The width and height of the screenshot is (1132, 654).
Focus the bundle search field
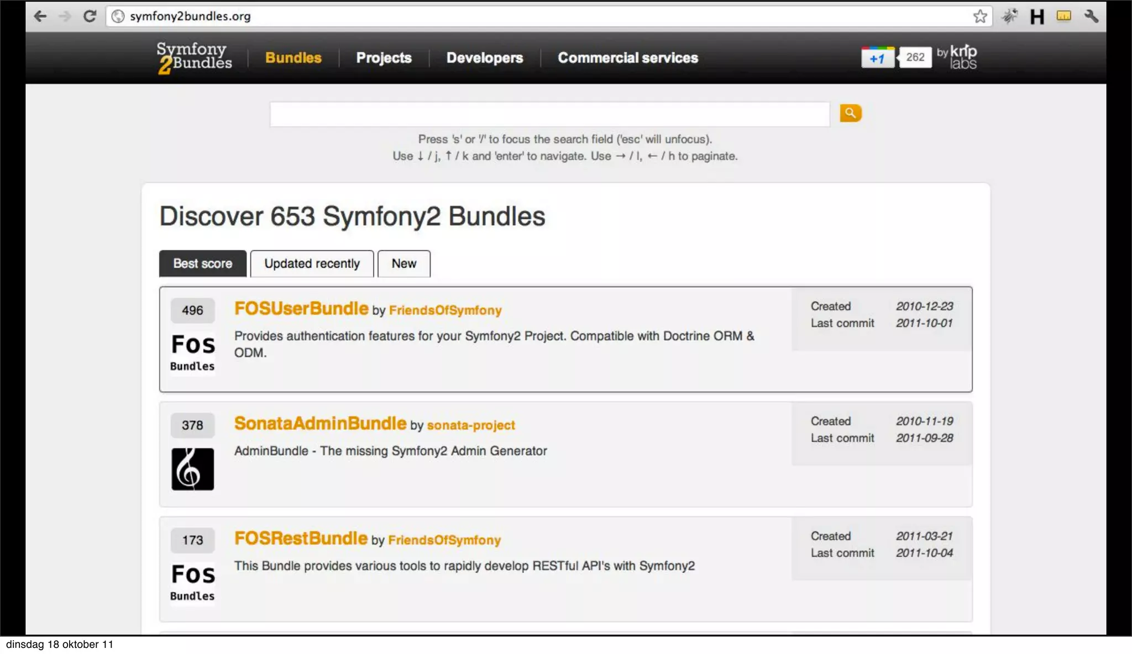point(549,114)
